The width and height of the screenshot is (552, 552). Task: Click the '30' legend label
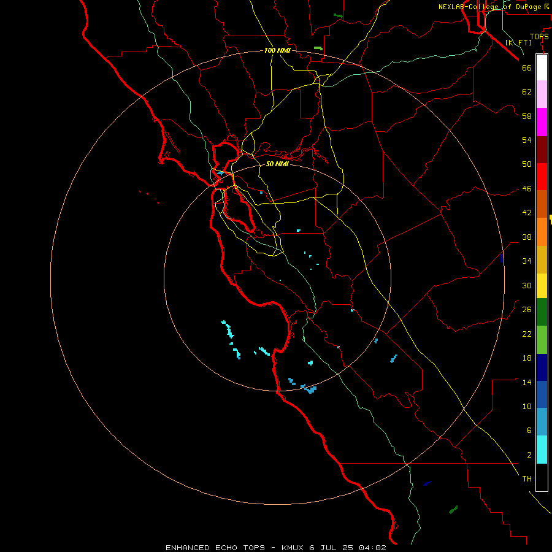(x=527, y=285)
